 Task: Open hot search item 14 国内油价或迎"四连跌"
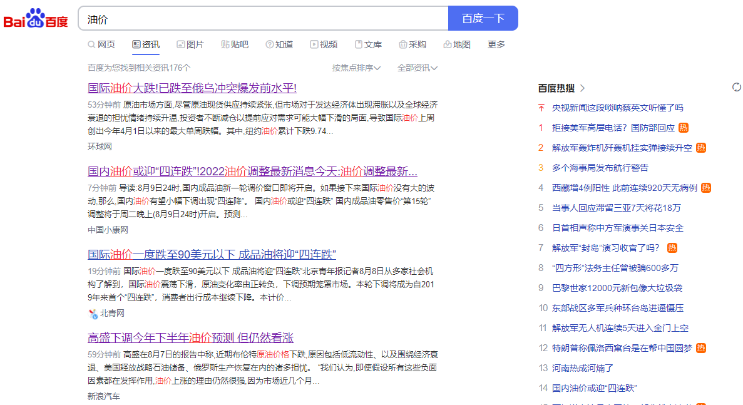coord(594,388)
